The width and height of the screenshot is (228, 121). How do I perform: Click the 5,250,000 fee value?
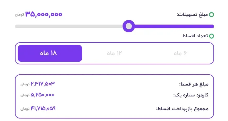point(42,95)
